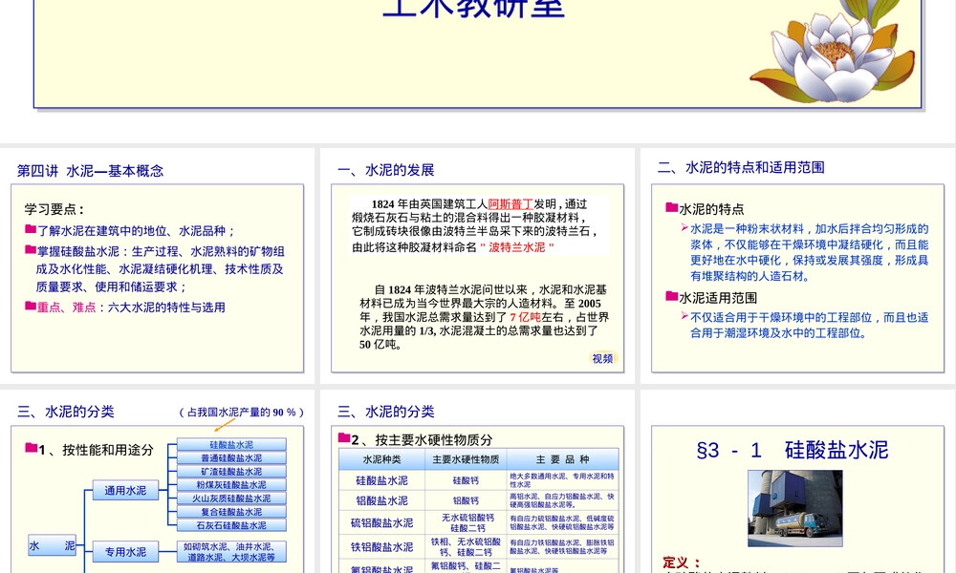
Task: Open slide thumbnail titled 一、水泥的发展
Action: pyautogui.click(x=477, y=266)
